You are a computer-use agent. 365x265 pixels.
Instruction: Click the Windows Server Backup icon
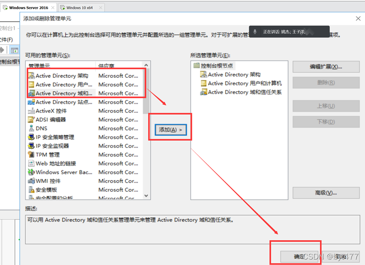[x=31, y=172]
